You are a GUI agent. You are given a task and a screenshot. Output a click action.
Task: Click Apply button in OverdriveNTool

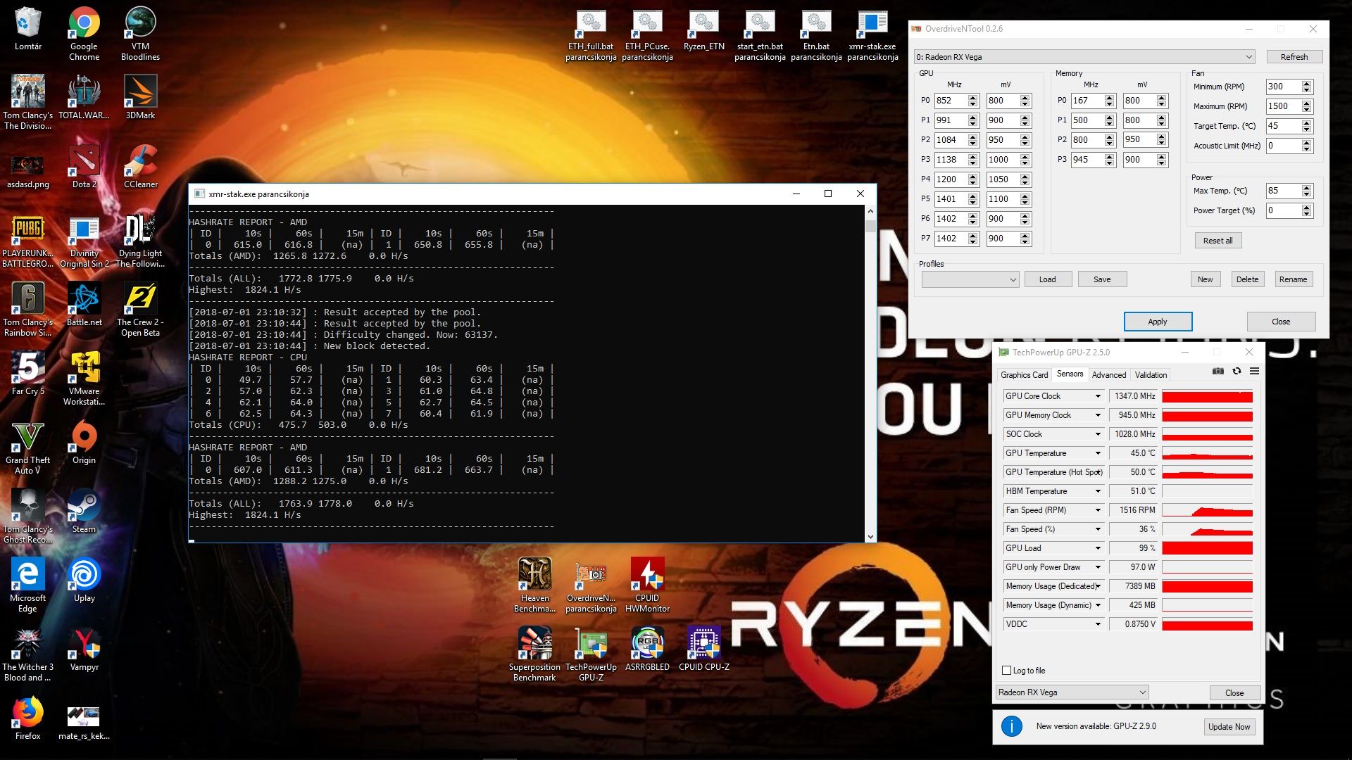(1158, 322)
